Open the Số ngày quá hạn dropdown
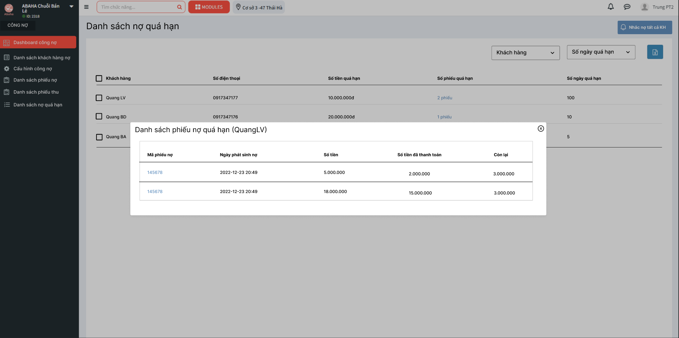 601,52
